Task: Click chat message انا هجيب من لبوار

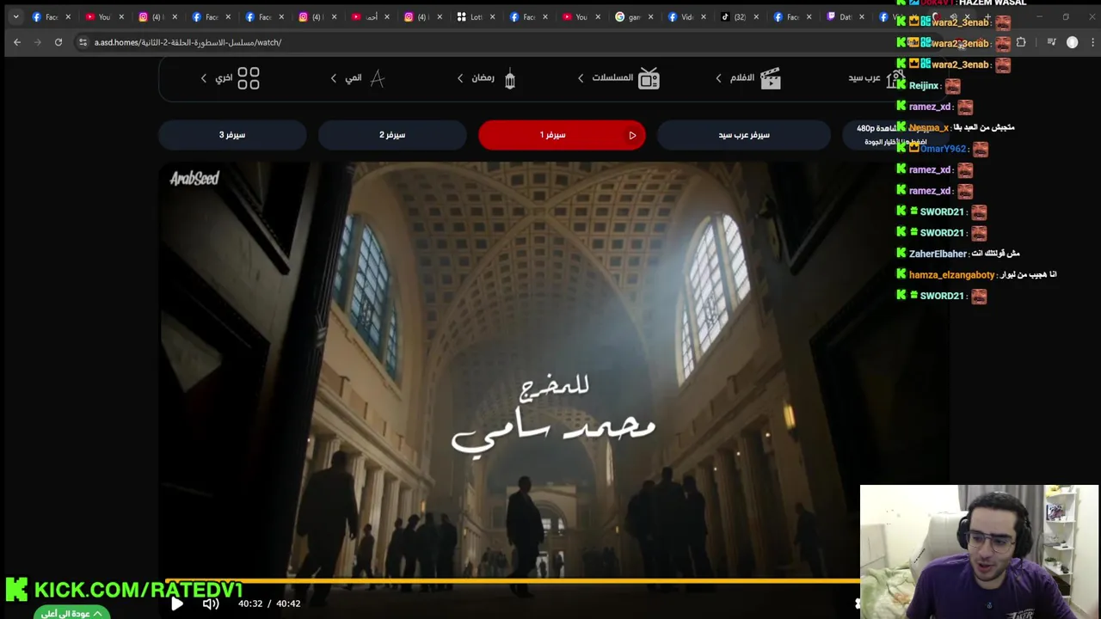Action: click(x=1029, y=275)
